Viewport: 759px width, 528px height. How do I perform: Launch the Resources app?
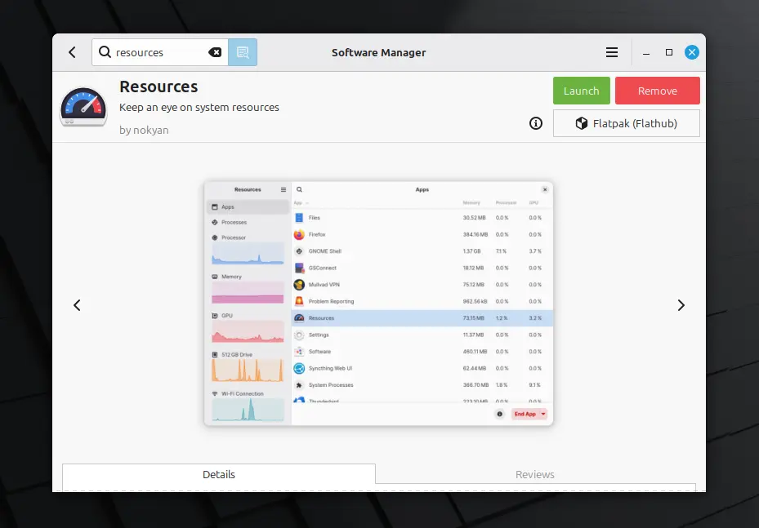(581, 91)
